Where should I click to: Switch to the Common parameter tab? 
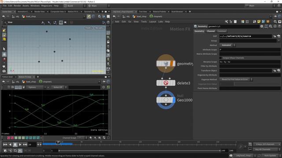[x=222, y=31]
